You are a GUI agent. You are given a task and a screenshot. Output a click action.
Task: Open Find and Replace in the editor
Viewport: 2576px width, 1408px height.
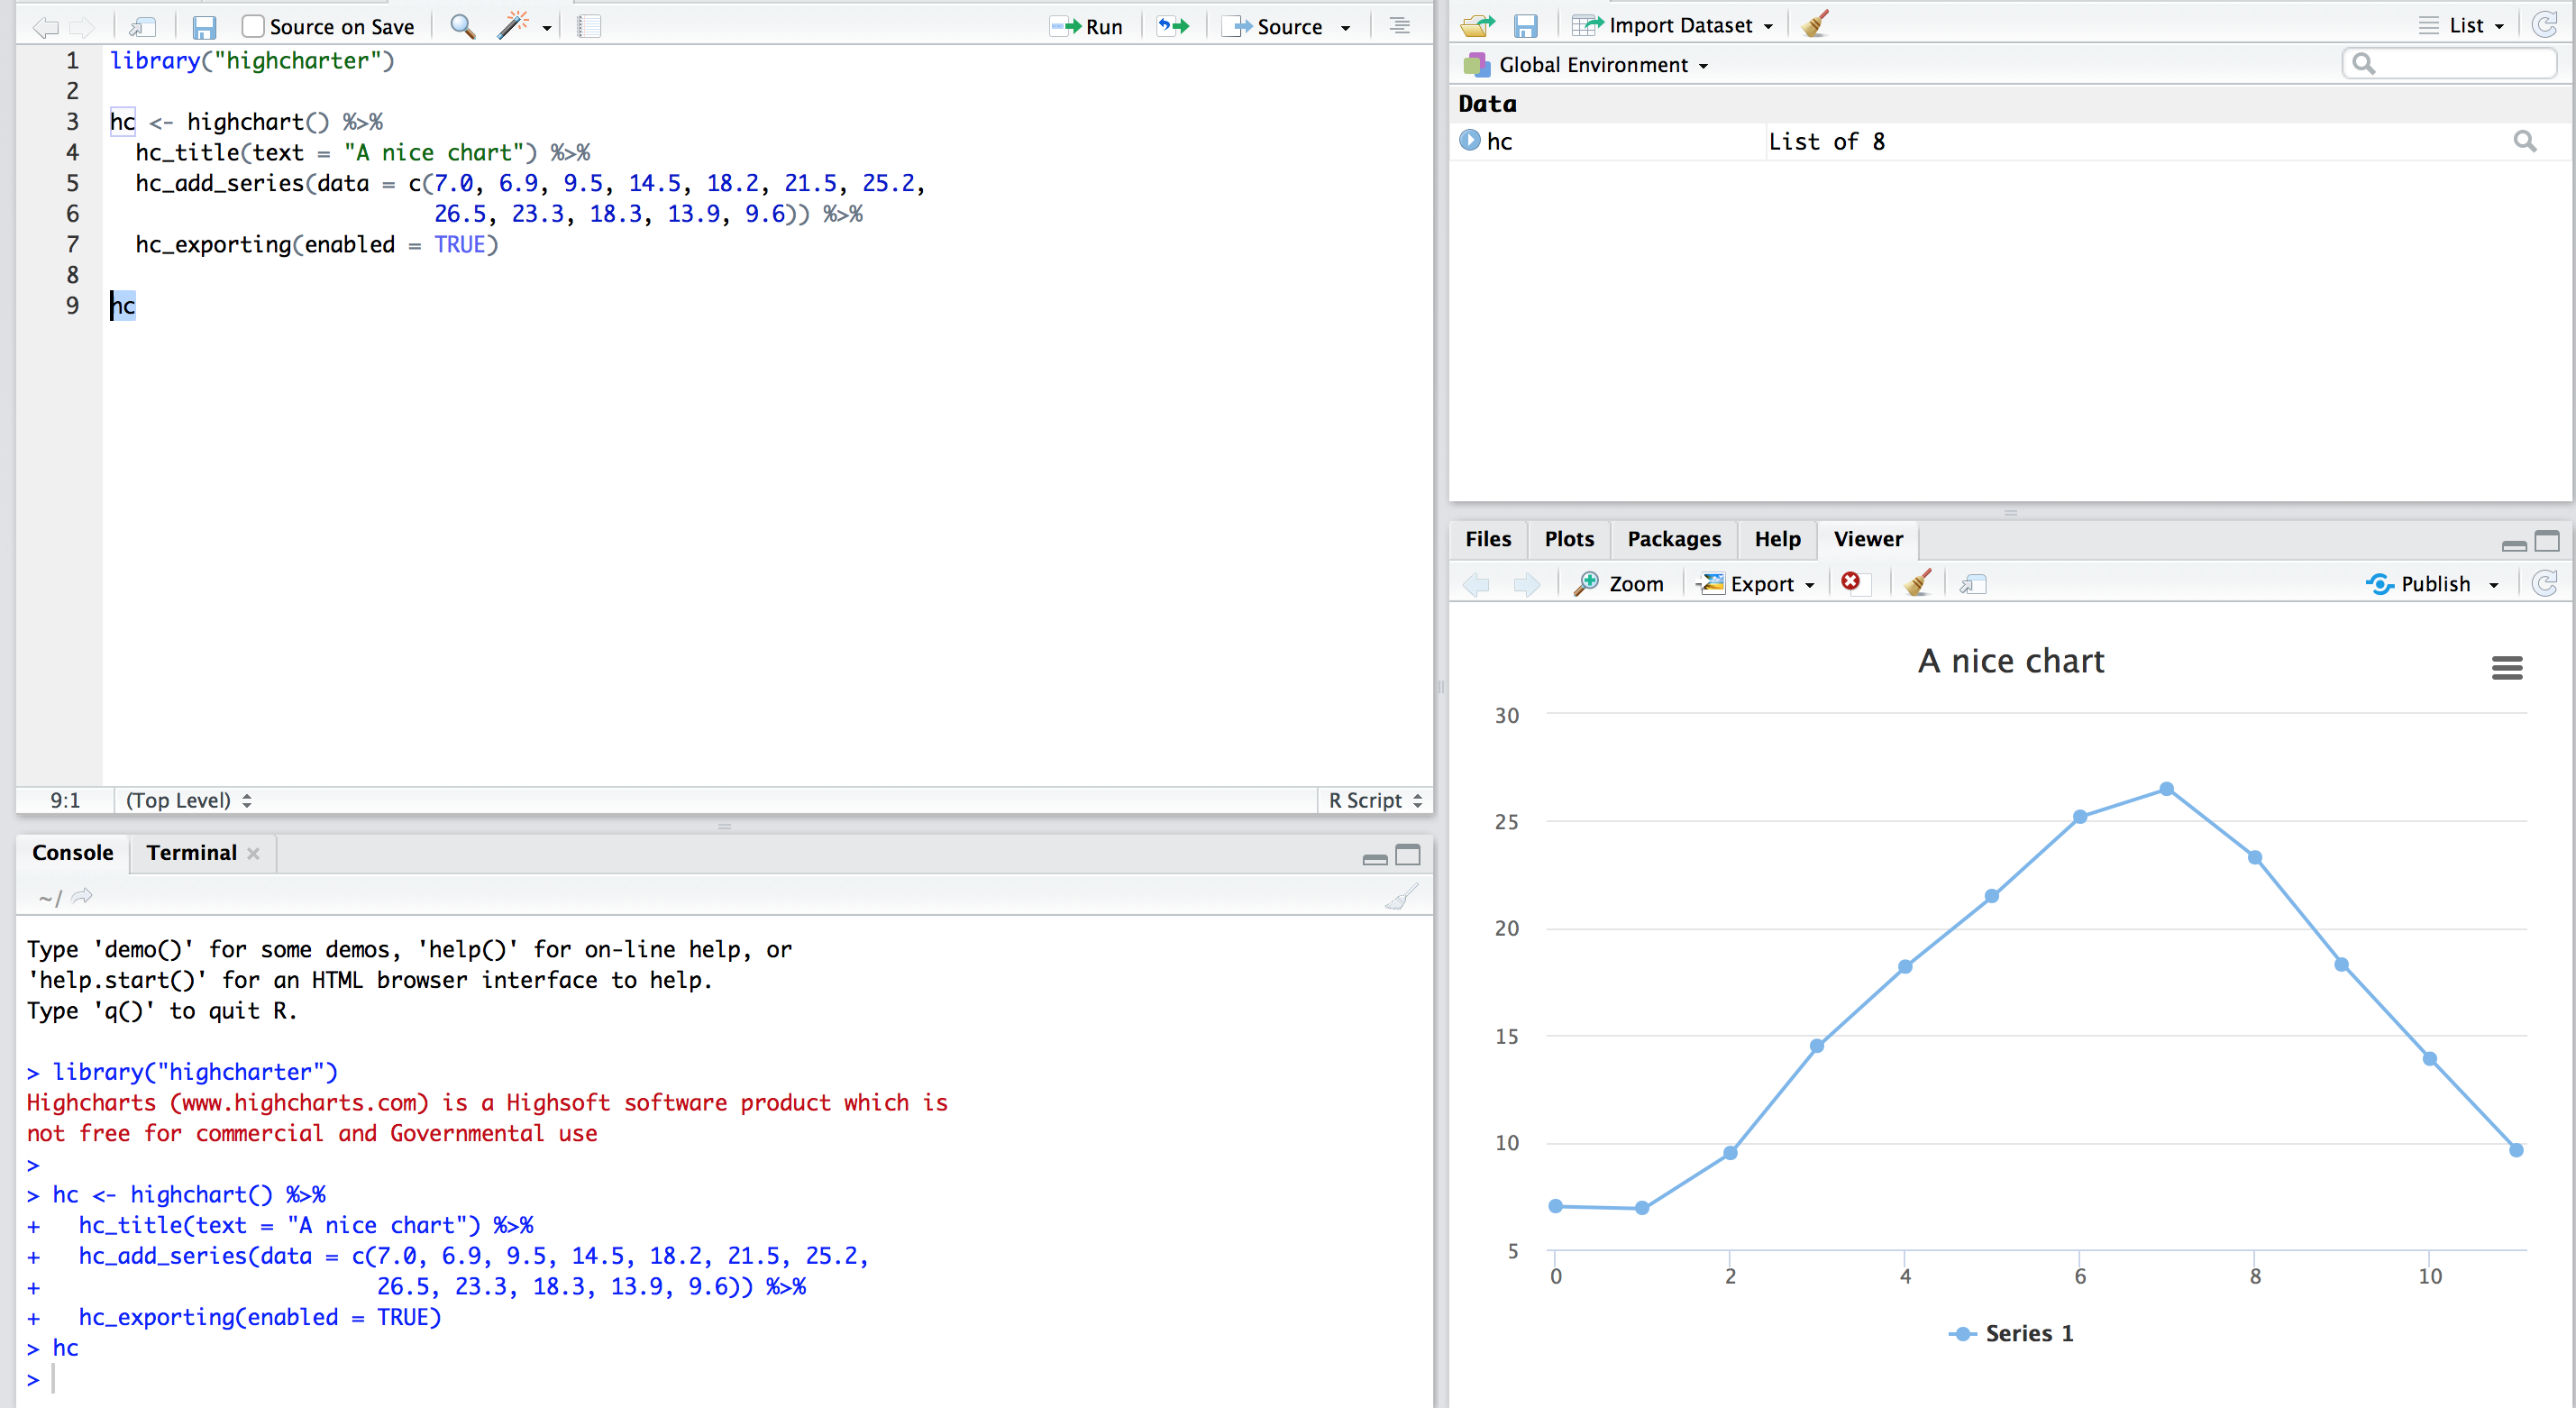[x=461, y=26]
